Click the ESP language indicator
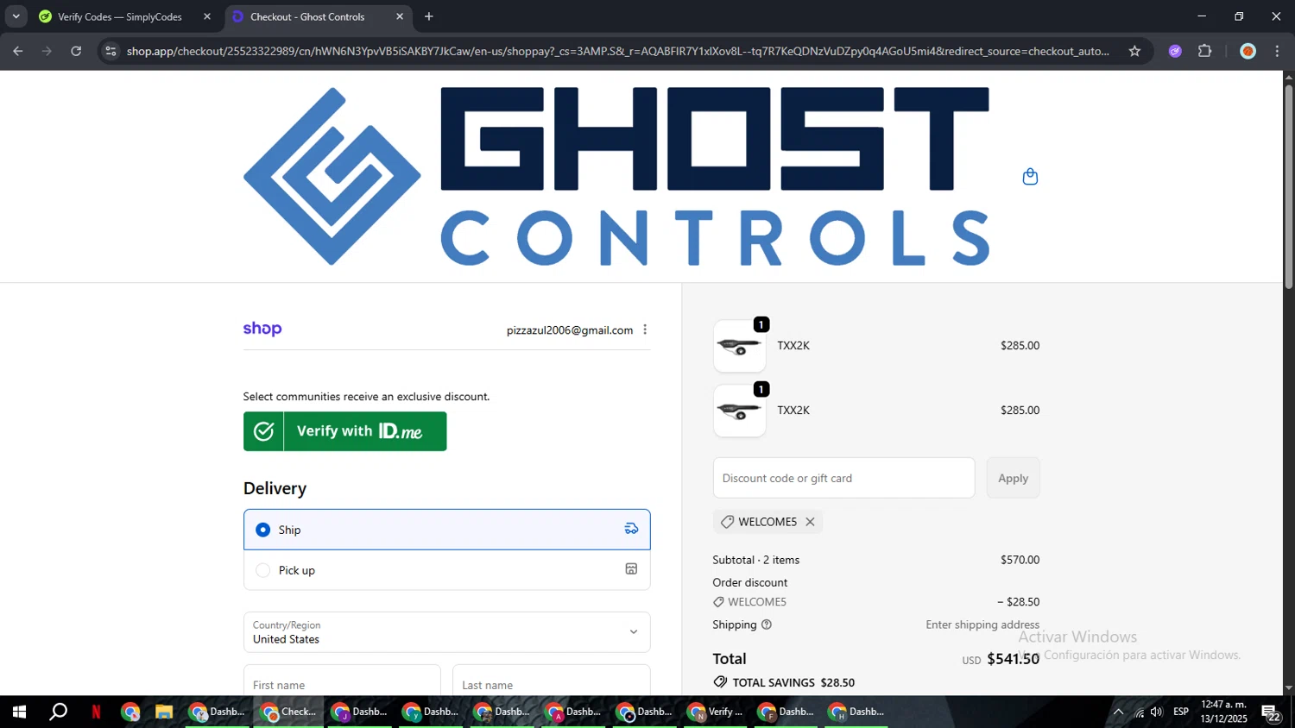Viewport: 1295px width, 728px height. click(1181, 712)
